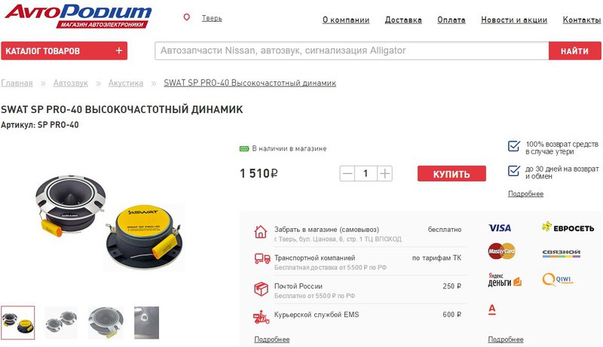
Task: Focus the product search input field
Action: pyautogui.click(x=351, y=50)
